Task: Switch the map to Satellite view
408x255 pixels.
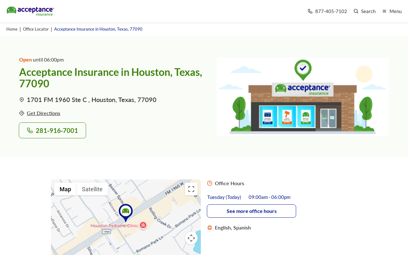Action: (92, 189)
